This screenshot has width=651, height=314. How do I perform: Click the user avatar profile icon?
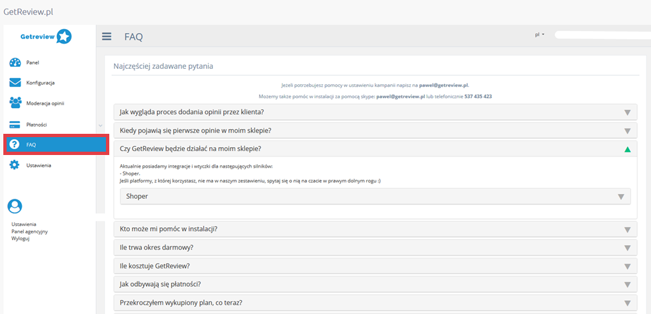pyautogui.click(x=15, y=205)
